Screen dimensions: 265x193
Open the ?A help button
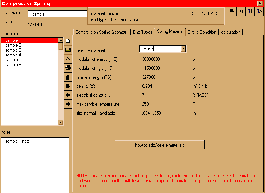pyautogui.click(x=259, y=11)
